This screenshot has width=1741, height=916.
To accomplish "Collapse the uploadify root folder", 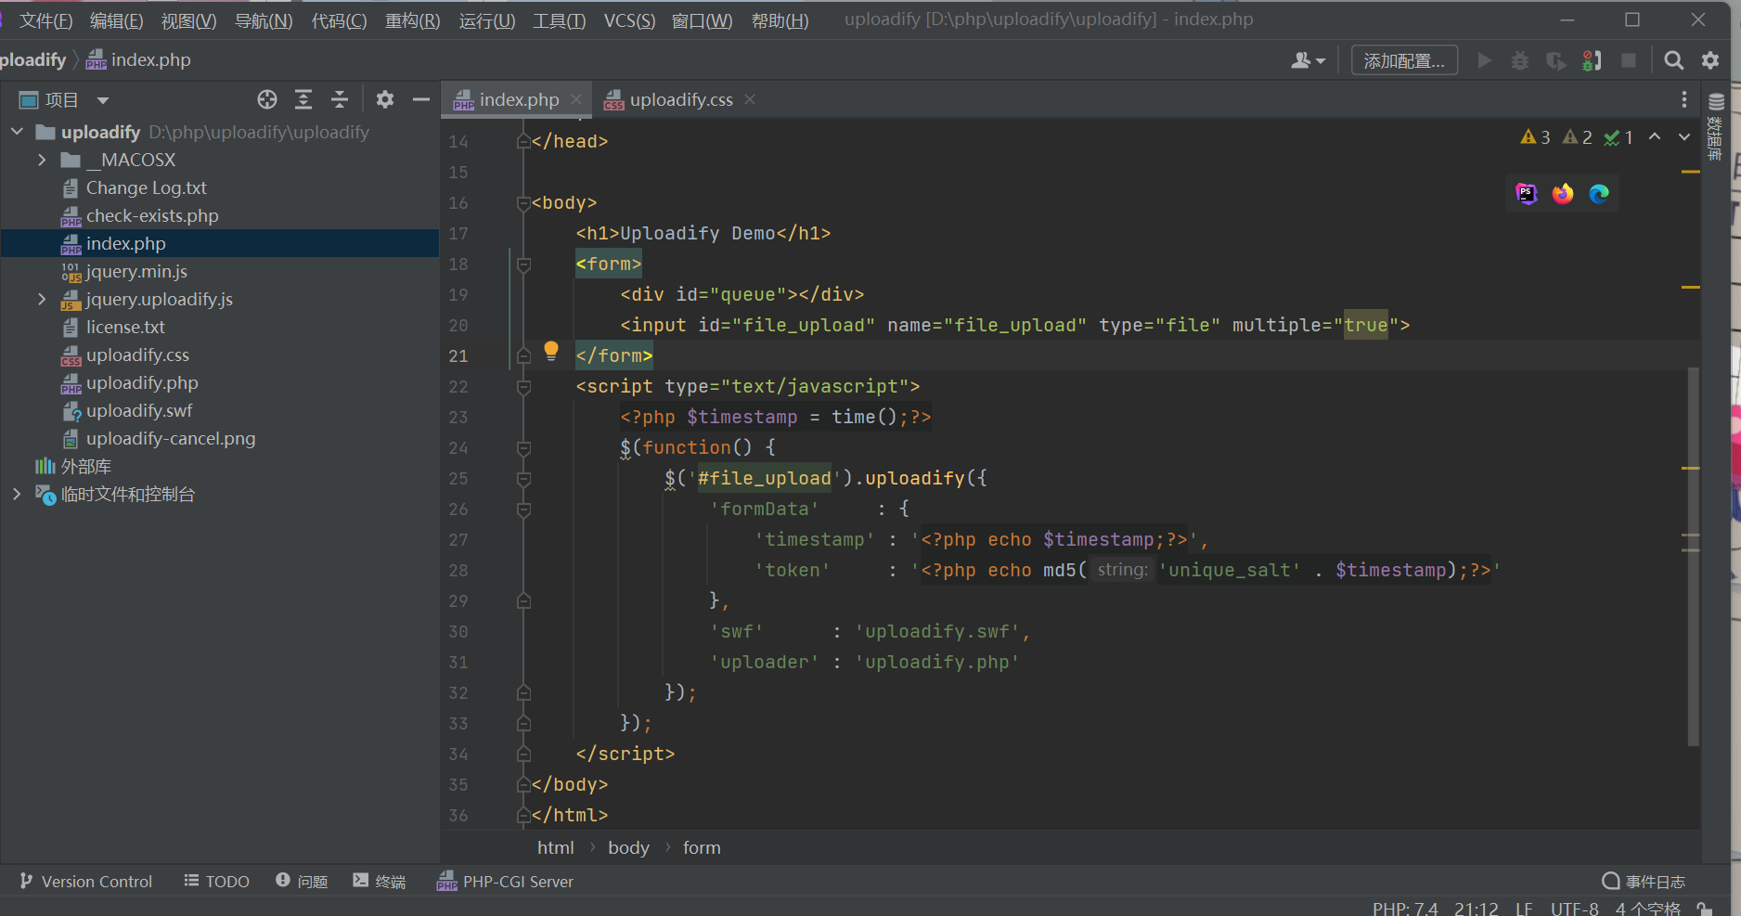I will (17, 132).
